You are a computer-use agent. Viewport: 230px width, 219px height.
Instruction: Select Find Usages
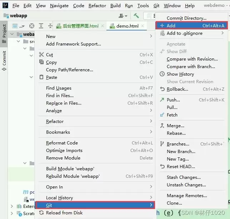pyautogui.click(x=96, y=88)
